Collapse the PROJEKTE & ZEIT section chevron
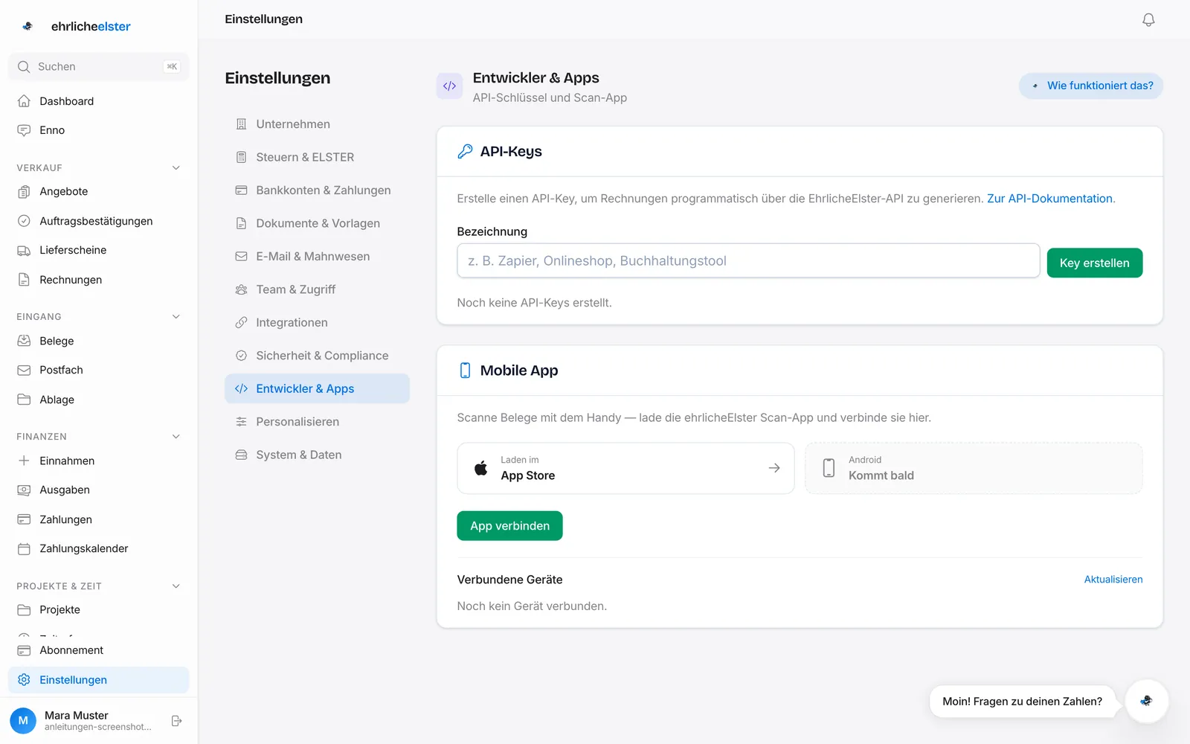The image size is (1190, 744). pos(176,586)
